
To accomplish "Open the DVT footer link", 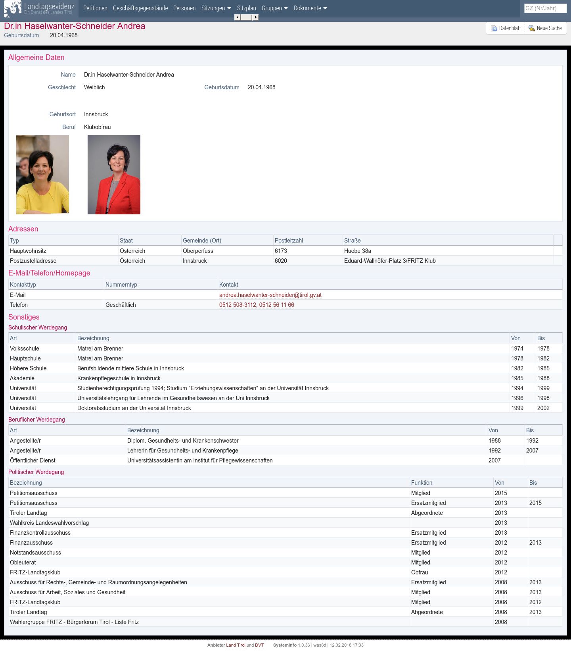I will (x=259, y=645).
